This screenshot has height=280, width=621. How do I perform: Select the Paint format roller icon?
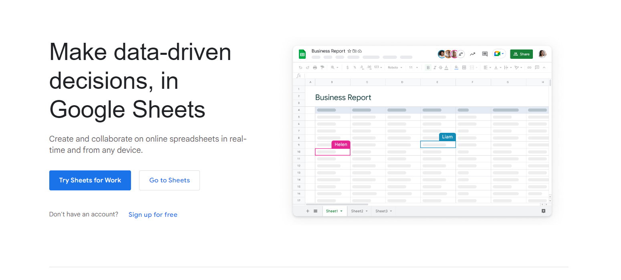point(322,68)
